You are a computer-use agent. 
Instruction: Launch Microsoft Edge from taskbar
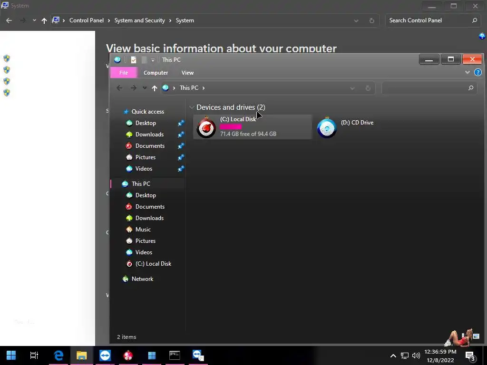pyautogui.click(x=58, y=355)
